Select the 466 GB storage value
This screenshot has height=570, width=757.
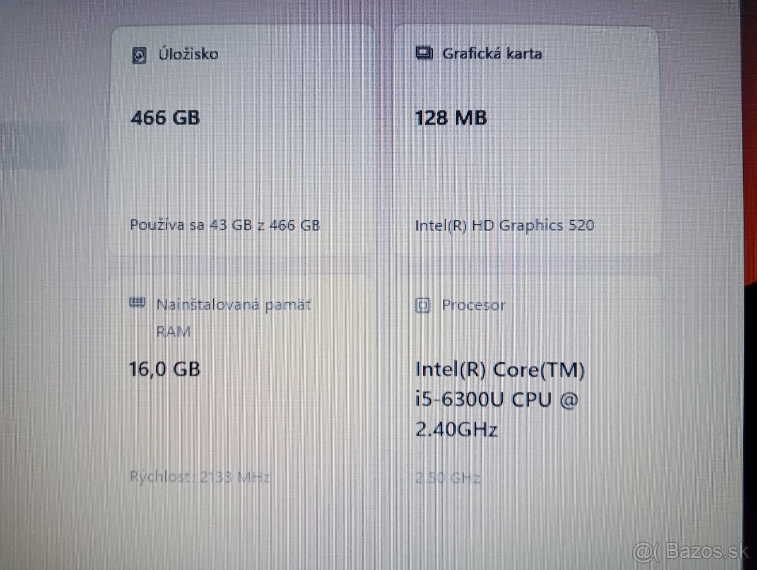click(x=165, y=117)
